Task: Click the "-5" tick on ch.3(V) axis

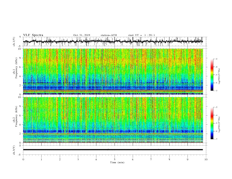Action: coord(20,155)
